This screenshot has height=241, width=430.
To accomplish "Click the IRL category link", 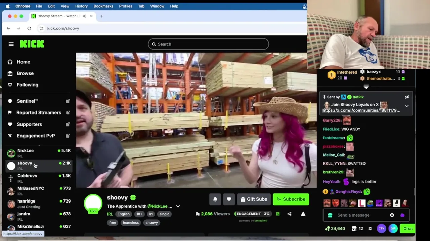I will [110, 214].
